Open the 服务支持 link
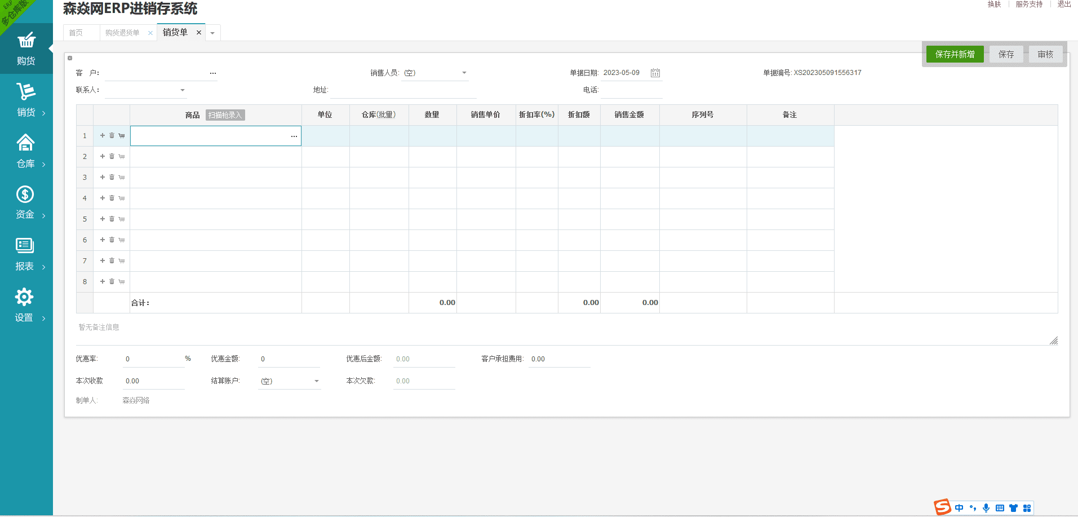Viewport: 1078px width, 517px height. click(1030, 4)
